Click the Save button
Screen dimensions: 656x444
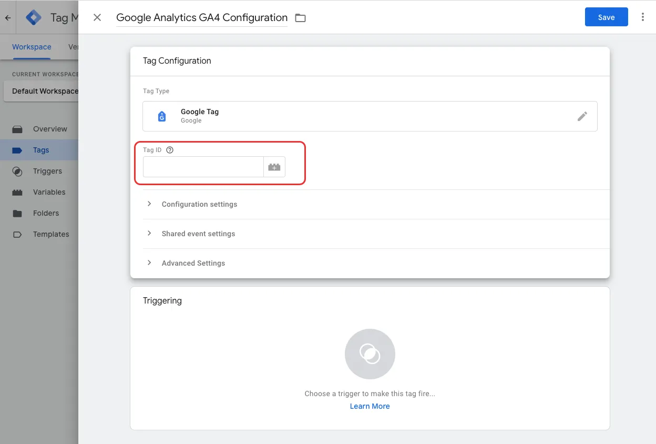pyautogui.click(x=606, y=17)
